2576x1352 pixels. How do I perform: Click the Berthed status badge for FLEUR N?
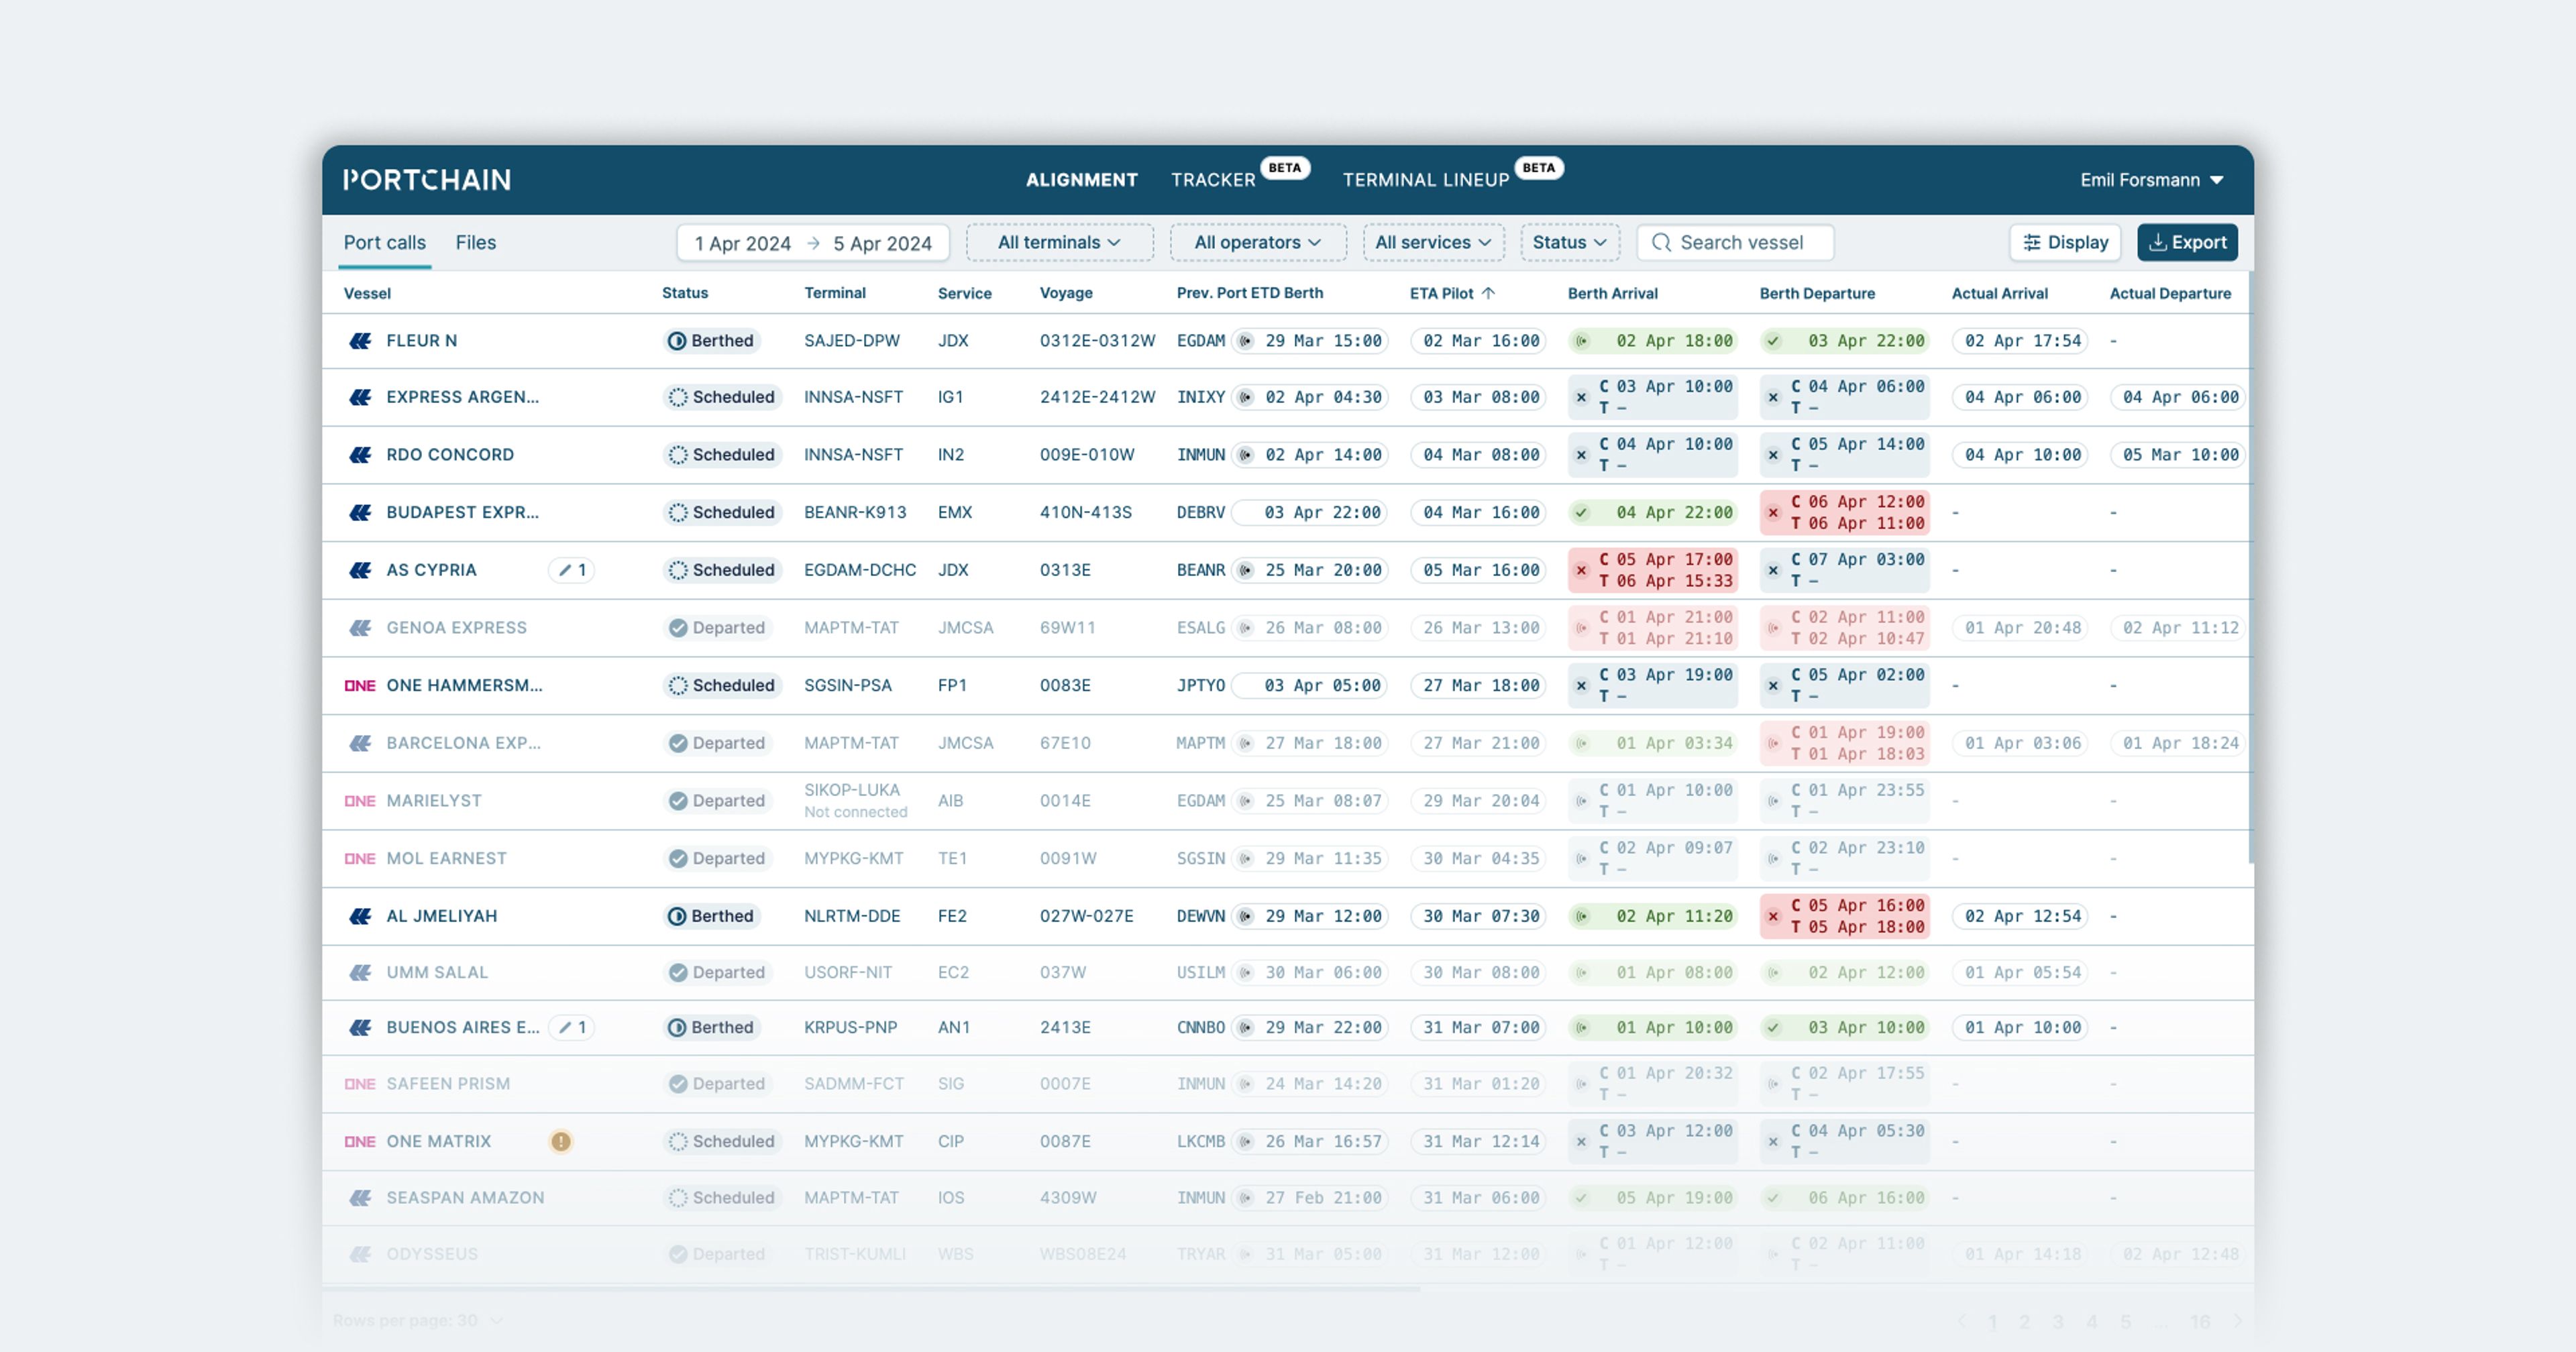pyautogui.click(x=711, y=341)
